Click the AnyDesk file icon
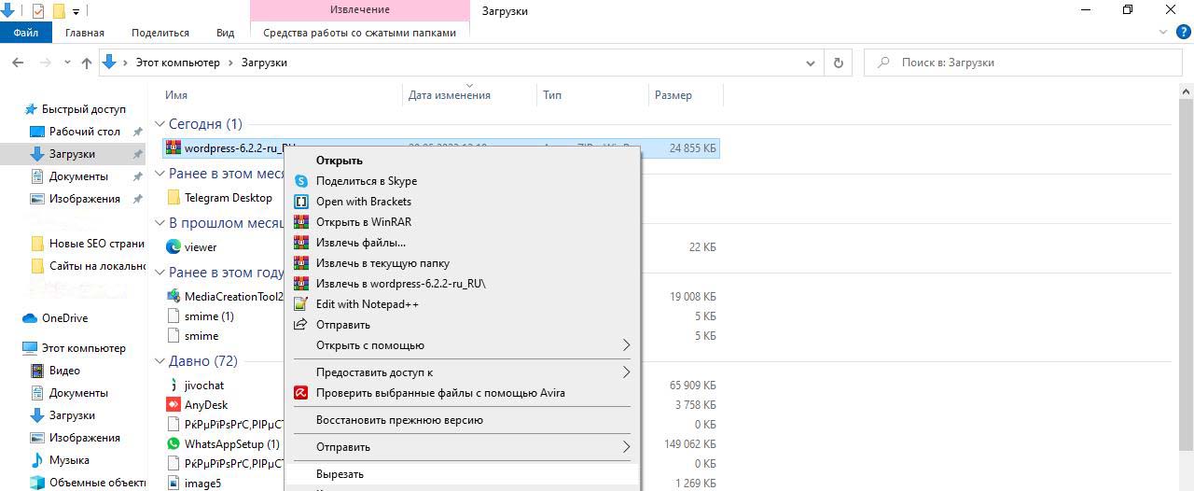This screenshot has height=491, width=1194. [x=174, y=405]
